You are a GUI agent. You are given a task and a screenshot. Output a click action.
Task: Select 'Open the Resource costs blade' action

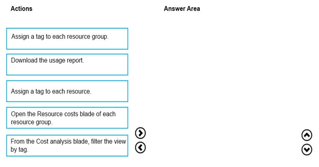[67, 118]
